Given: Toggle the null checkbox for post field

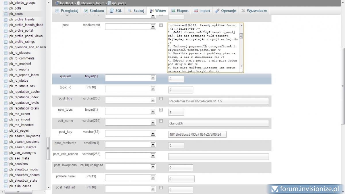Looking at the screenshot, I should tap(161, 25).
